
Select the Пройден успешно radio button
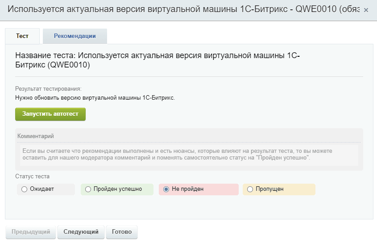tap(88, 189)
